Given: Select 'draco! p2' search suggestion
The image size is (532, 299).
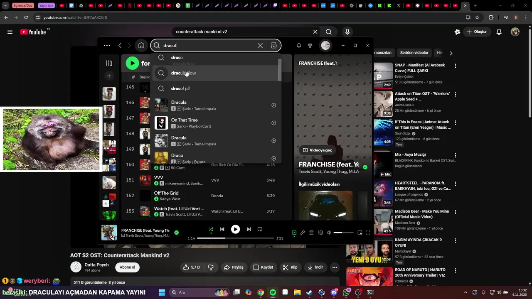Looking at the screenshot, I should point(216,88).
